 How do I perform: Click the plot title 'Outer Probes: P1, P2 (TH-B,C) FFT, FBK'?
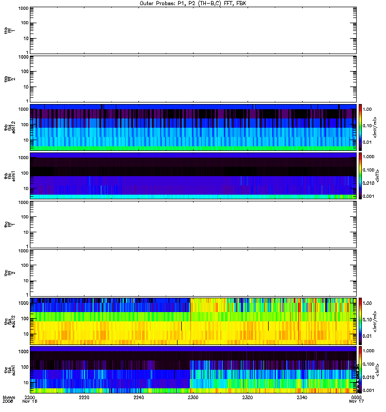click(193, 4)
